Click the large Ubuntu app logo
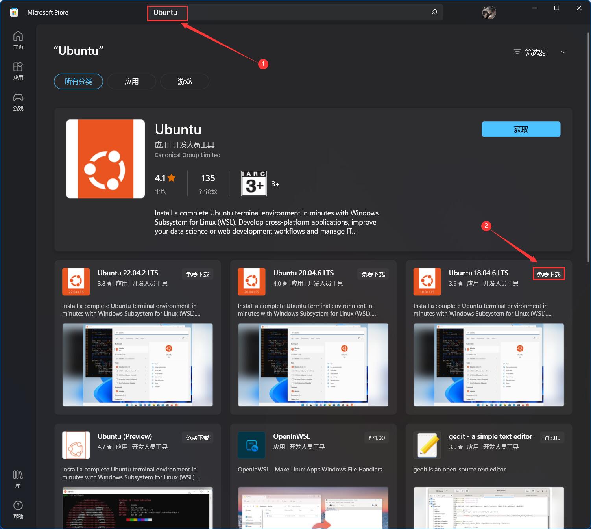Viewport: 591px width, 529px height. pyautogui.click(x=105, y=159)
